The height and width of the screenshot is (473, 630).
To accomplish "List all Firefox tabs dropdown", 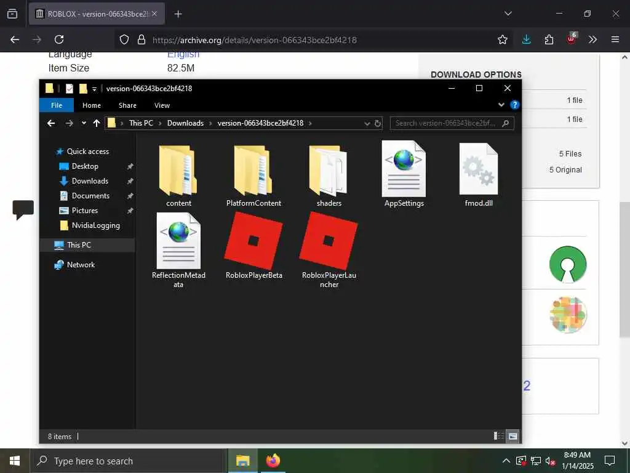I will (508, 14).
